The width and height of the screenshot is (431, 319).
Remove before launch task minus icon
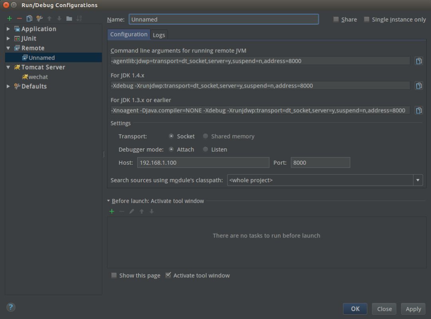pyautogui.click(x=122, y=211)
